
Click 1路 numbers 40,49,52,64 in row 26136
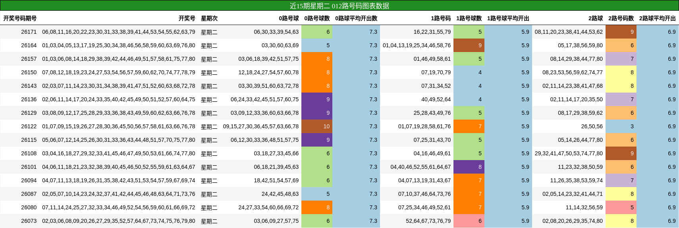[436, 99]
